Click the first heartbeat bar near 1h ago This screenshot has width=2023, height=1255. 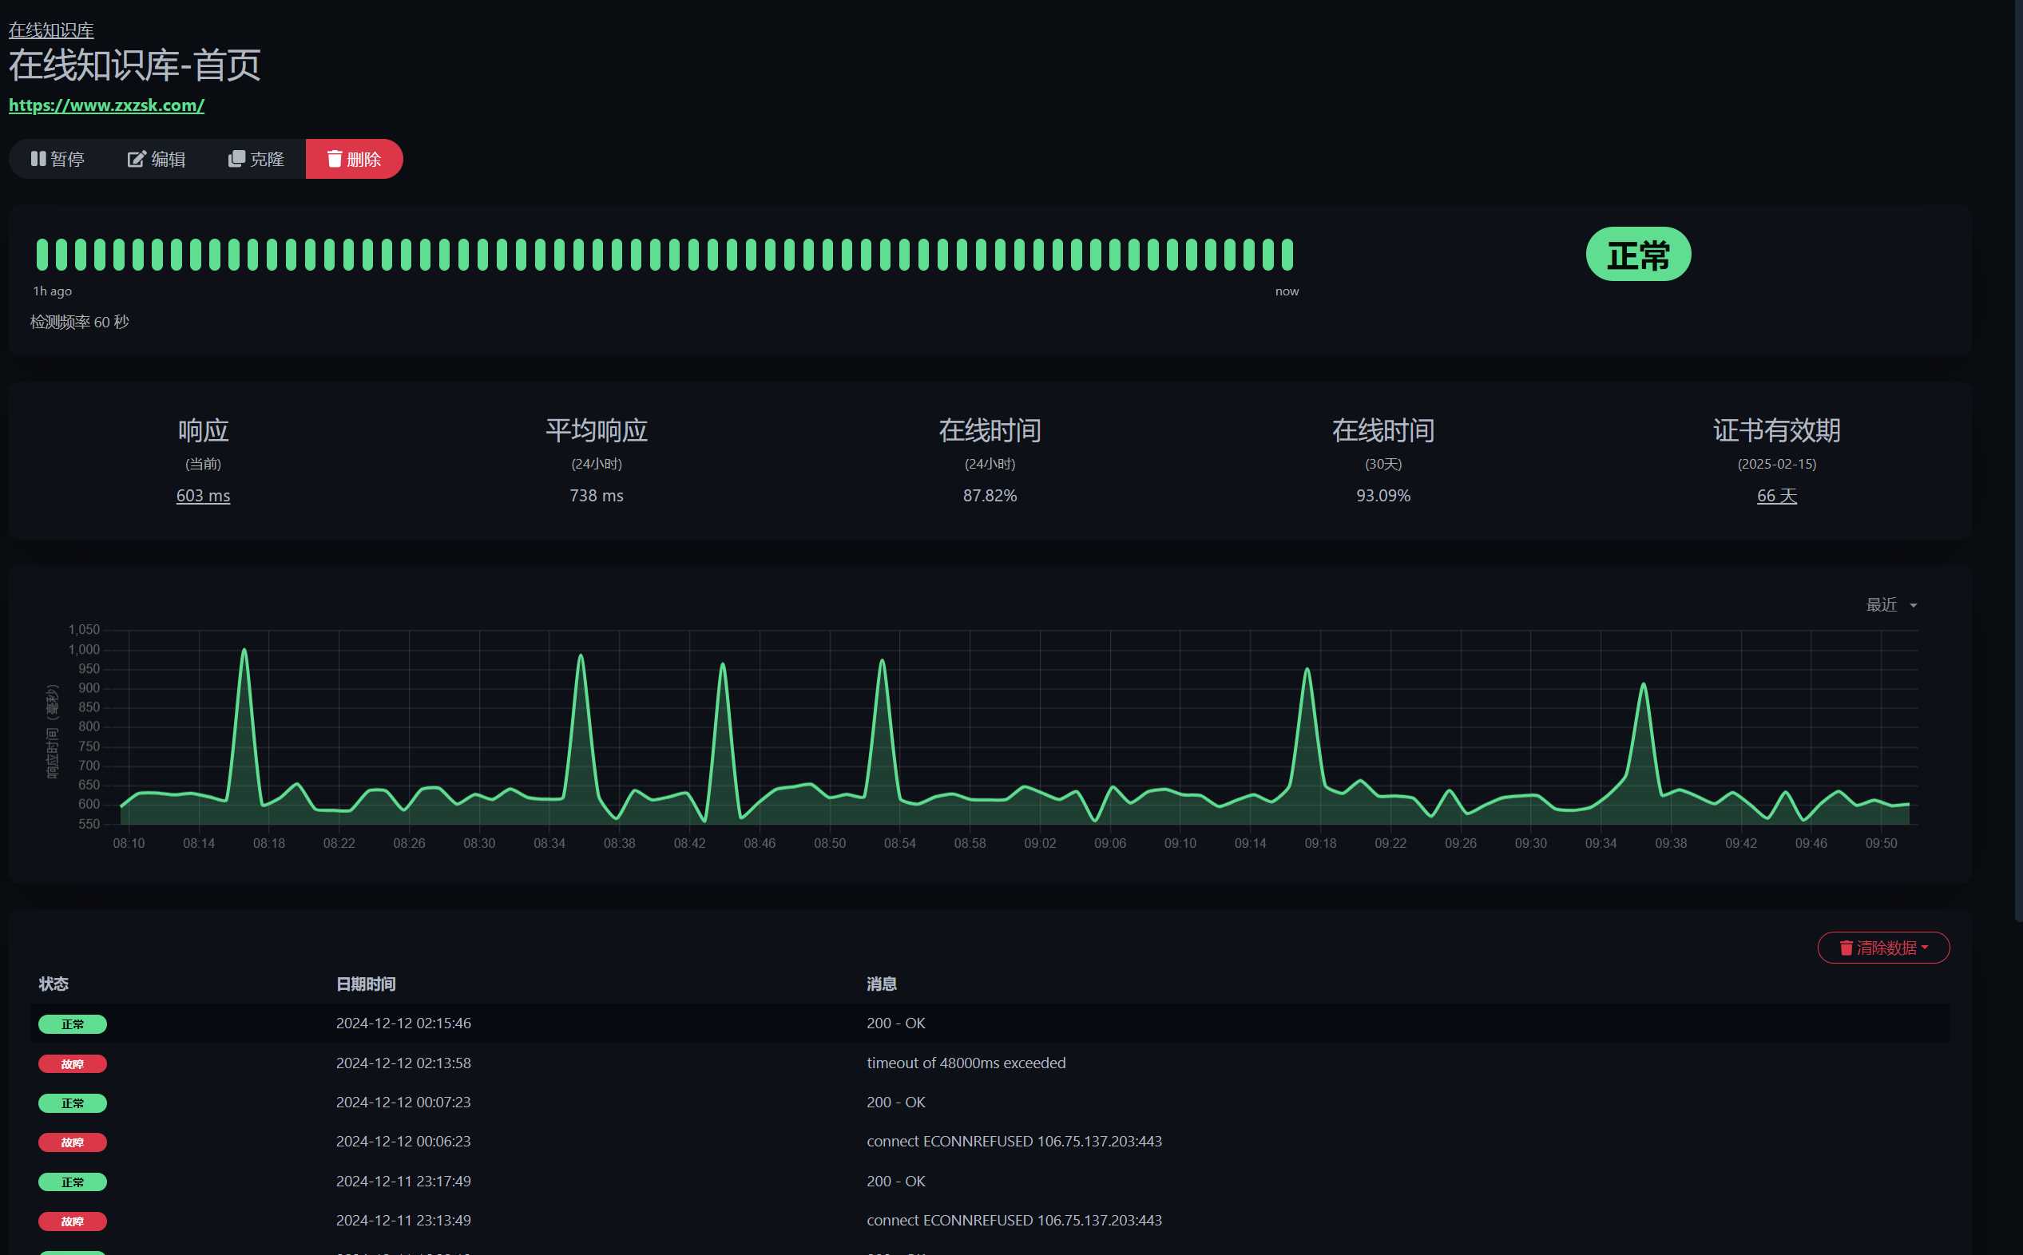pos(42,254)
